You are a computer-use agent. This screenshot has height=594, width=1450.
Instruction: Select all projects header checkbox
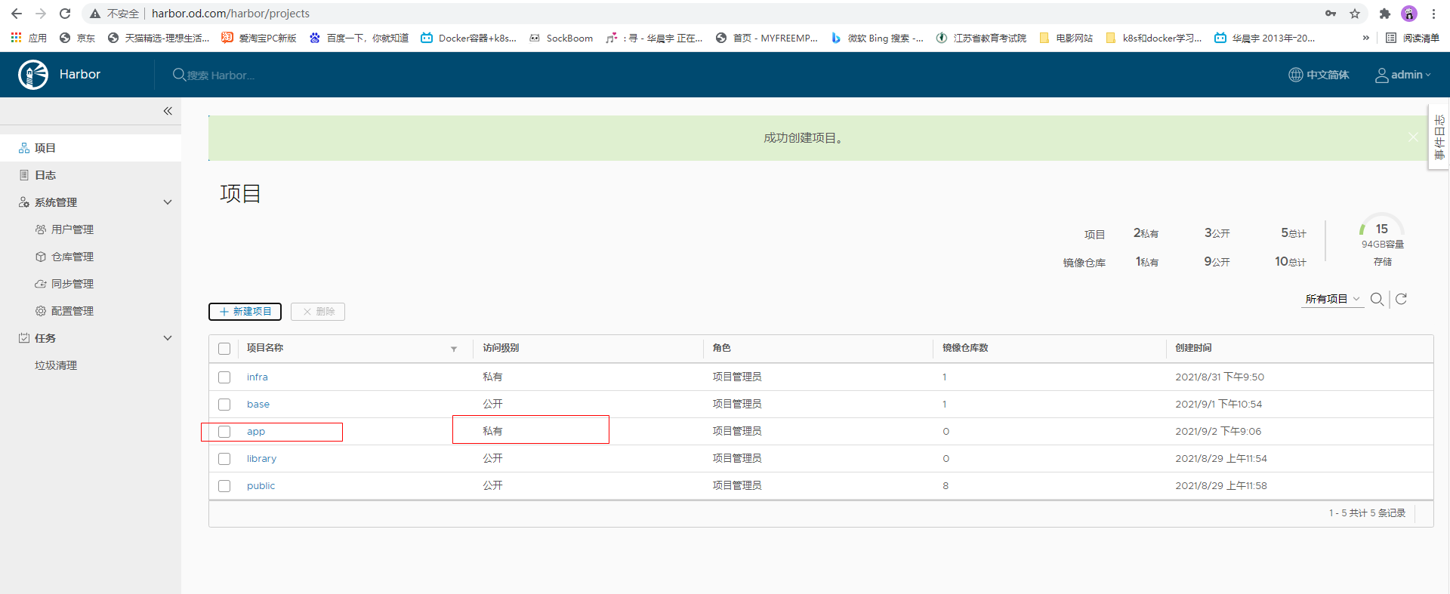pyautogui.click(x=224, y=349)
